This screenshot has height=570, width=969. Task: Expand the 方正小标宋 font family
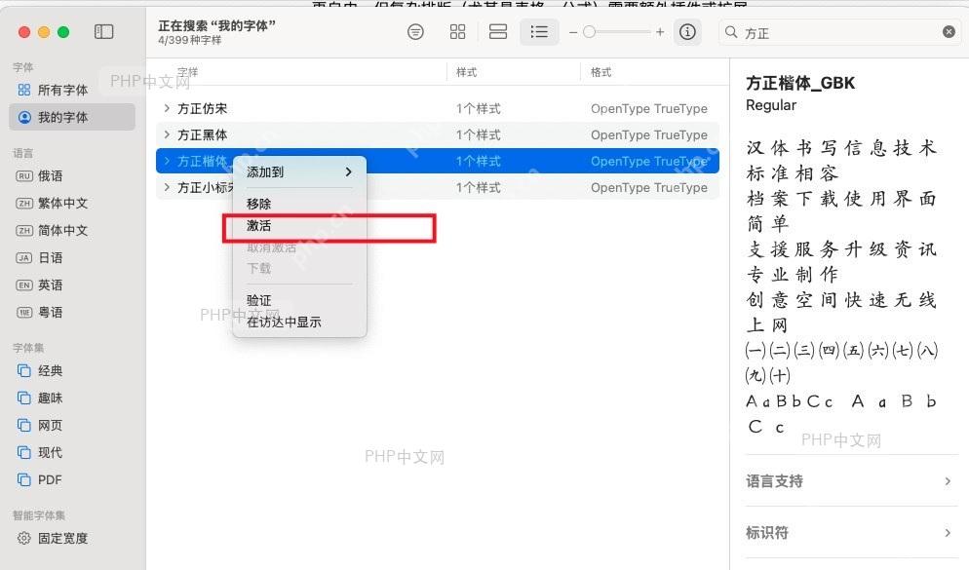coord(167,186)
